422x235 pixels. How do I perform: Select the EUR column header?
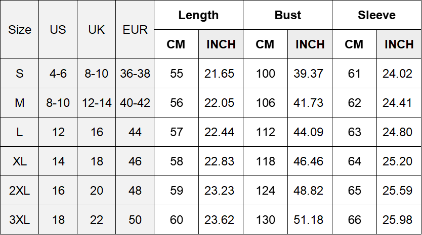click(135, 30)
